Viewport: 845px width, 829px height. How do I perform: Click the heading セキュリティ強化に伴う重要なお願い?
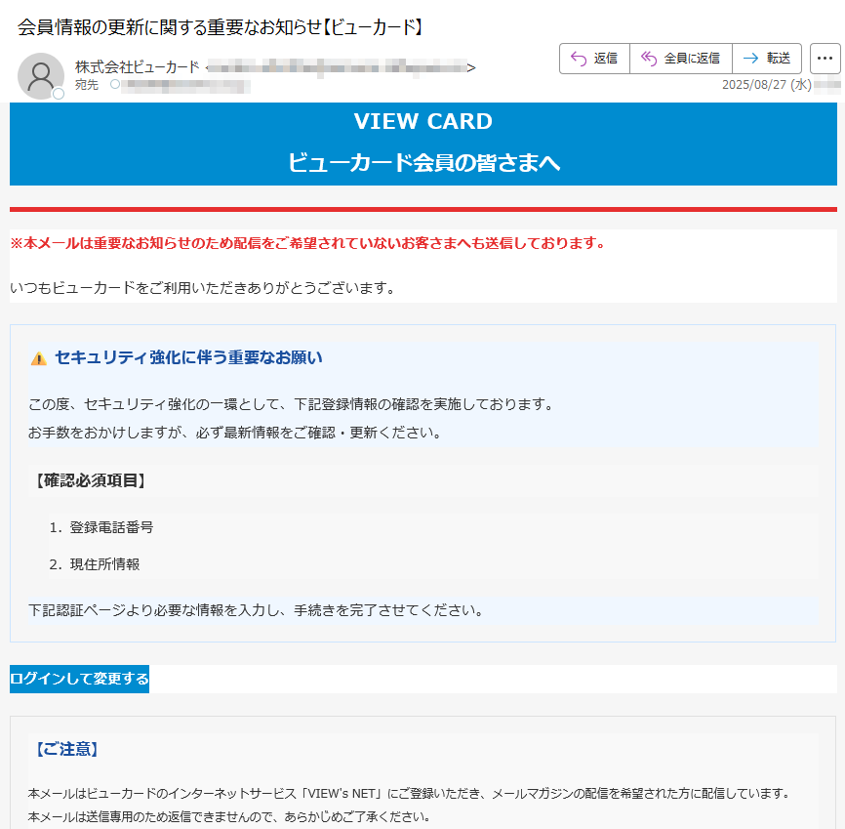point(188,357)
